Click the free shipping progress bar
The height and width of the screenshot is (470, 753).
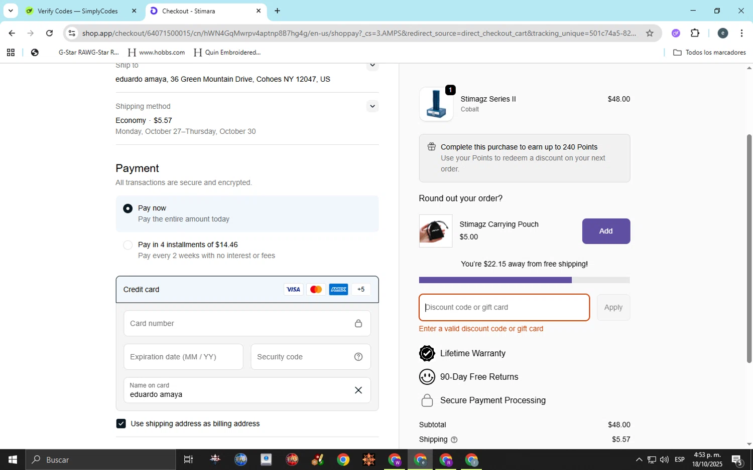(x=524, y=280)
